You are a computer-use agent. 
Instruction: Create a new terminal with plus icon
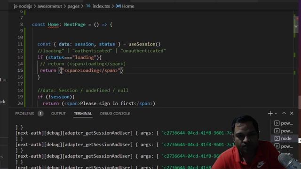pos(270,114)
